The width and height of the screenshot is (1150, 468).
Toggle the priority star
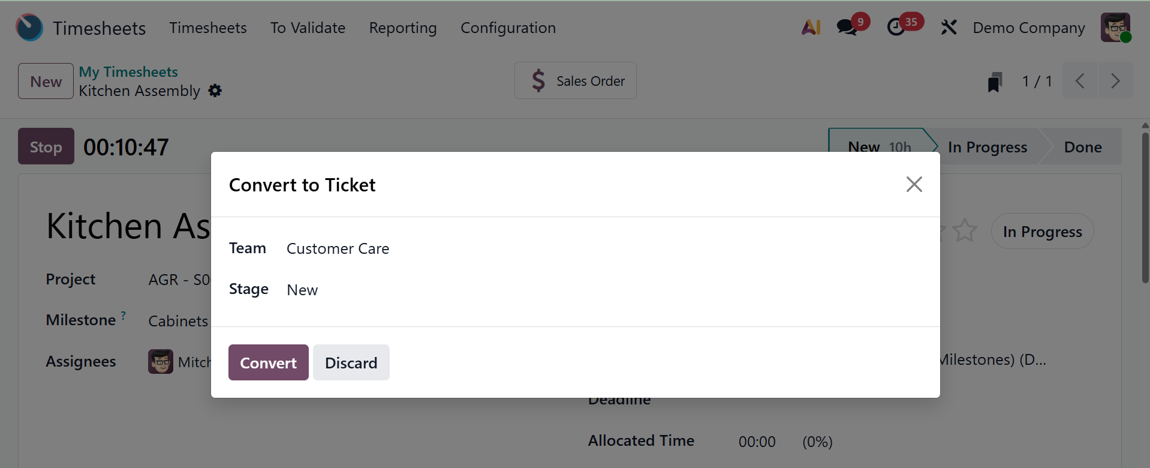tap(965, 231)
